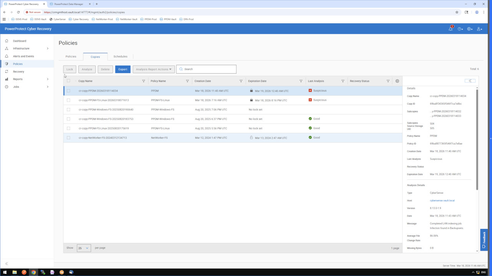Open a new browser tab with the plus button
Image resolution: width=492 pixels, height=276 pixels.
(x=96, y=4)
